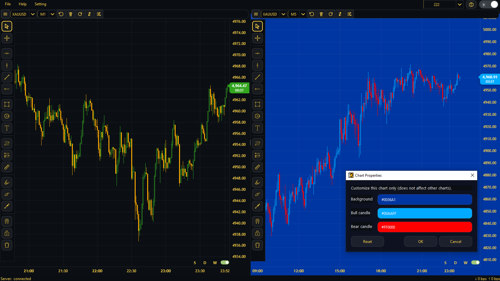Open the sliders settings icon in right header
Image resolution: width=500 pixels, height=281 pixels.
(x=349, y=14)
